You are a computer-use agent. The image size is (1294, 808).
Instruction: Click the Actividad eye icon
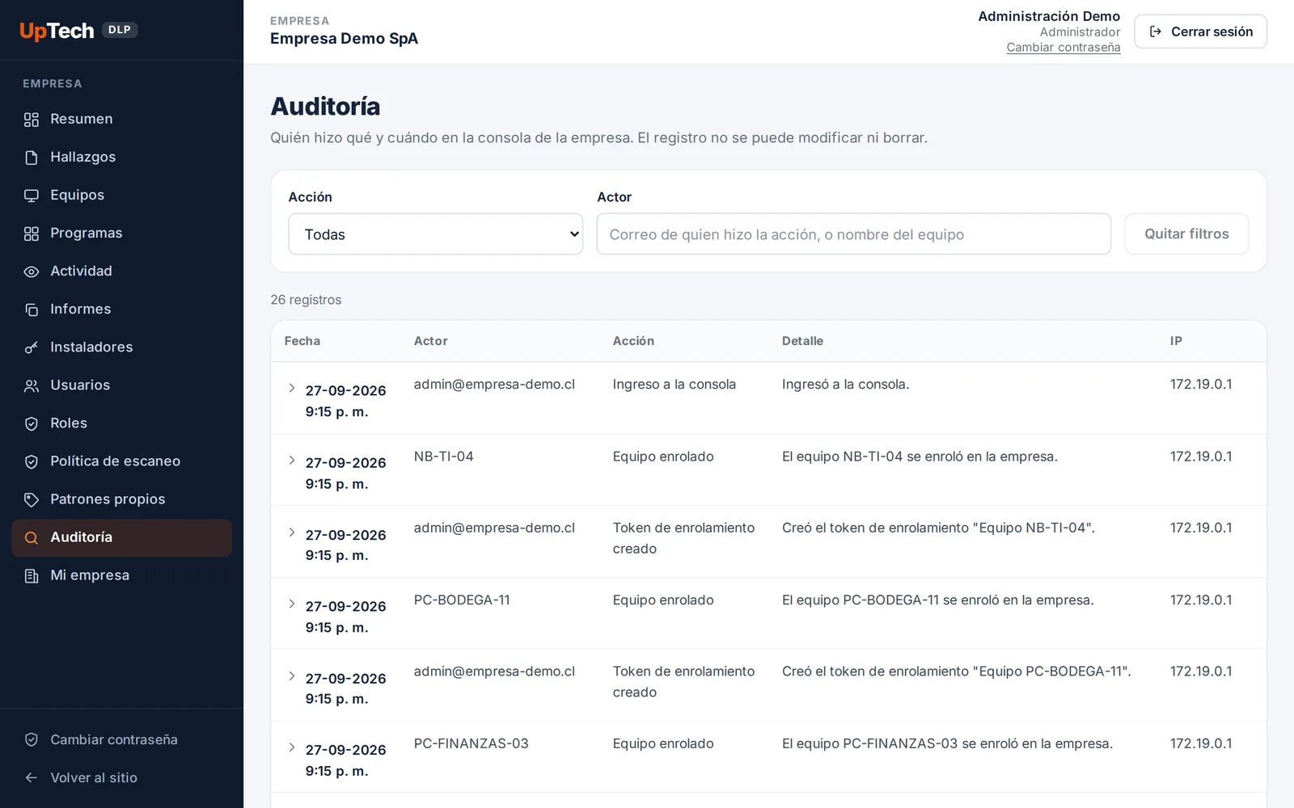32,271
